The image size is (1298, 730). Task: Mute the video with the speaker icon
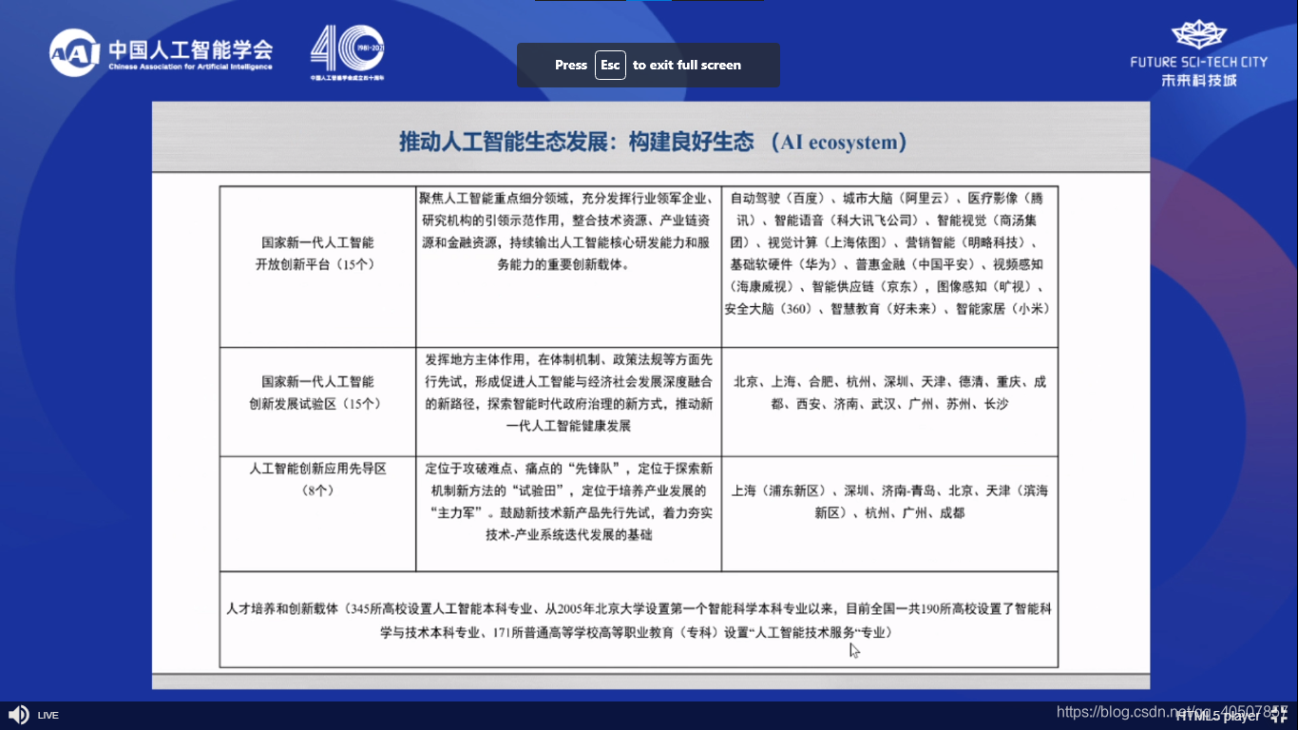(18, 715)
